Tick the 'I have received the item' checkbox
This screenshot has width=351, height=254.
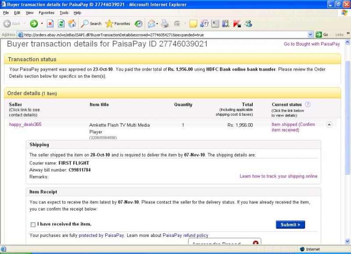33,225
